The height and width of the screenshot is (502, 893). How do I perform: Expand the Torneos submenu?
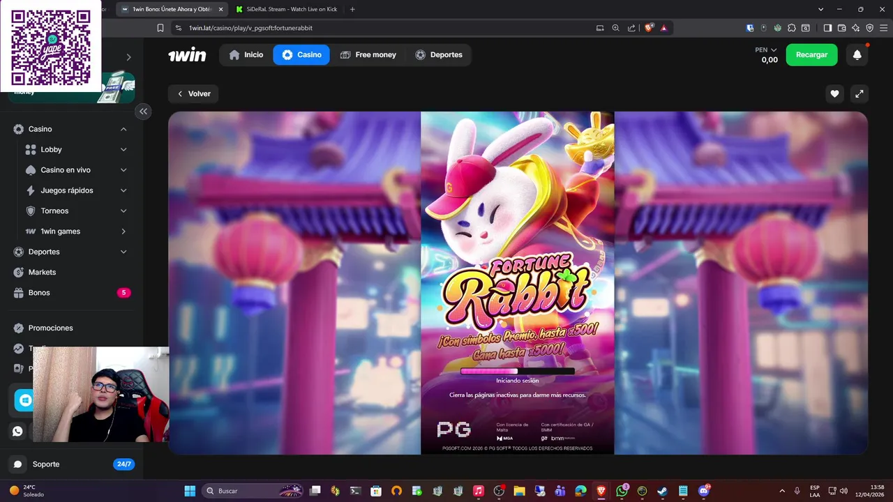coord(123,211)
